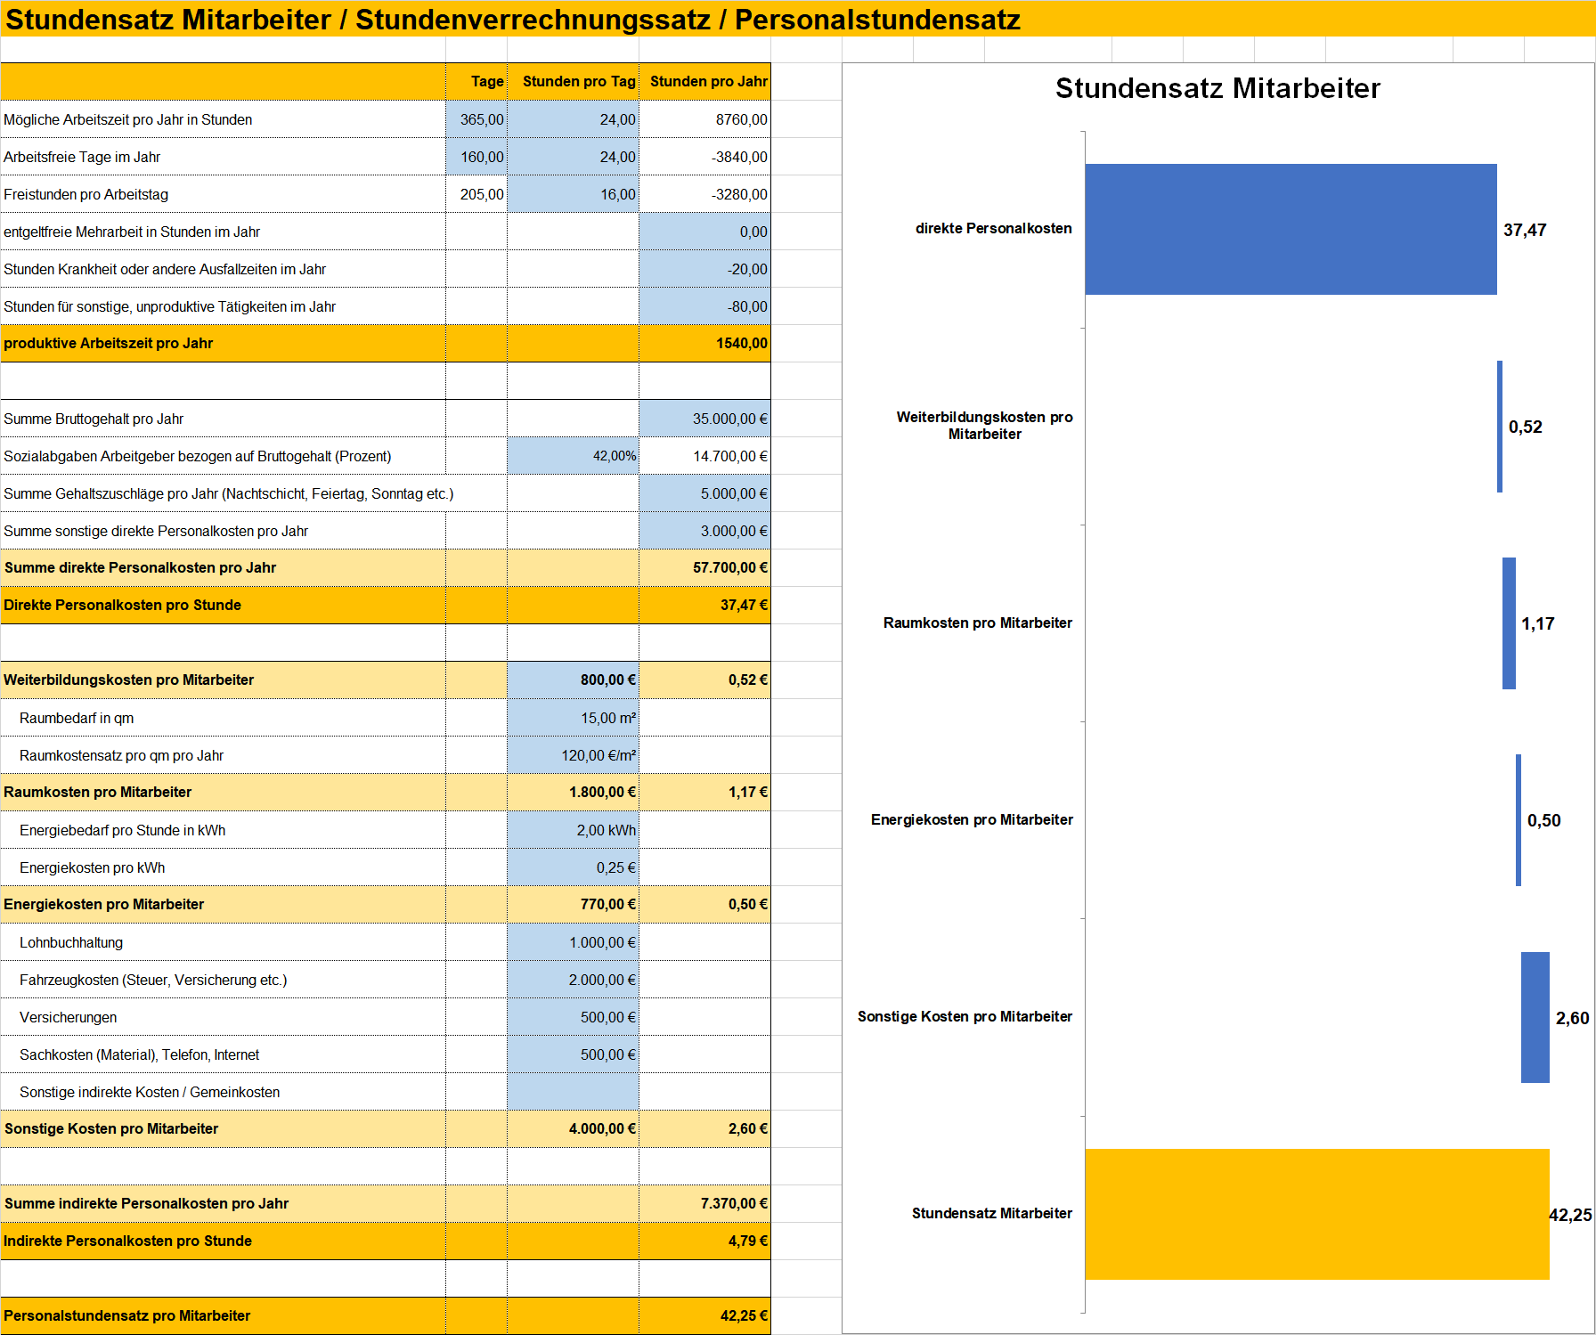
Task: Click the 365,00 Tage input cell
Action: (x=476, y=119)
